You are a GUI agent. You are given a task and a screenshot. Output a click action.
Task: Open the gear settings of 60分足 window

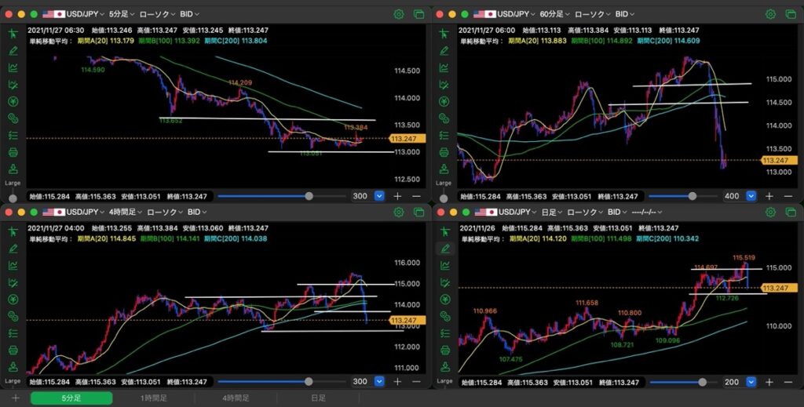(x=771, y=14)
